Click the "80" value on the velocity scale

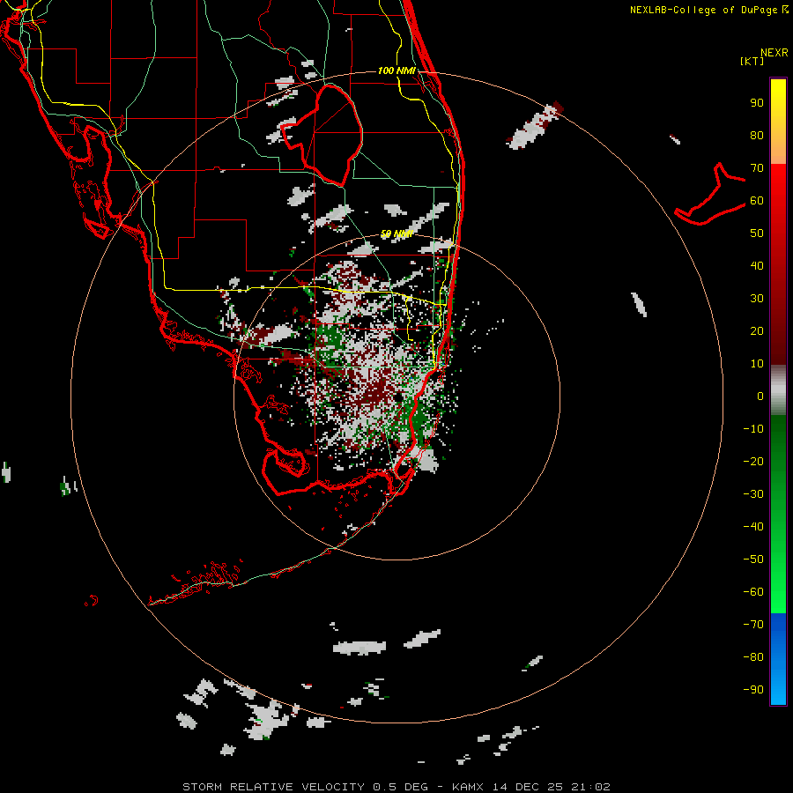click(x=757, y=136)
